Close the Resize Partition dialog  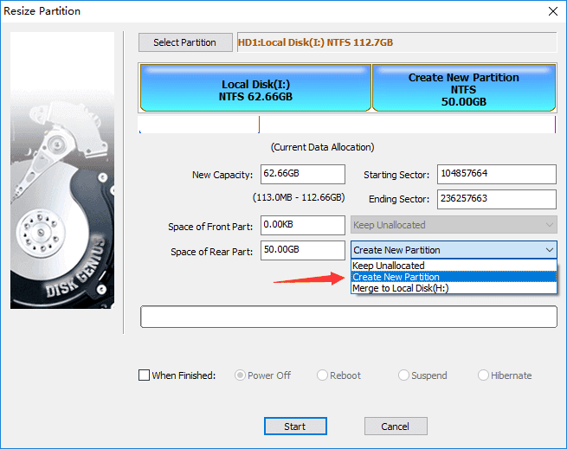click(x=552, y=11)
